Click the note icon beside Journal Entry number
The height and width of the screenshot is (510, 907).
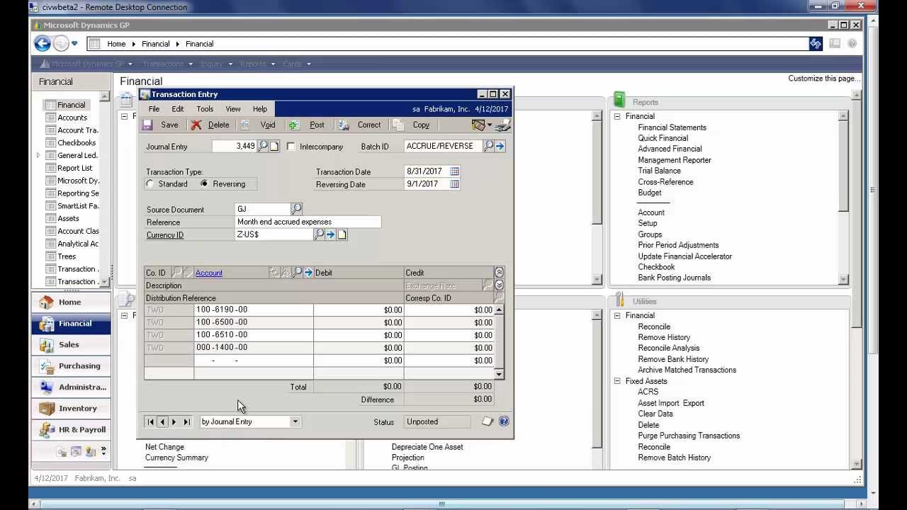coord(274,146)
